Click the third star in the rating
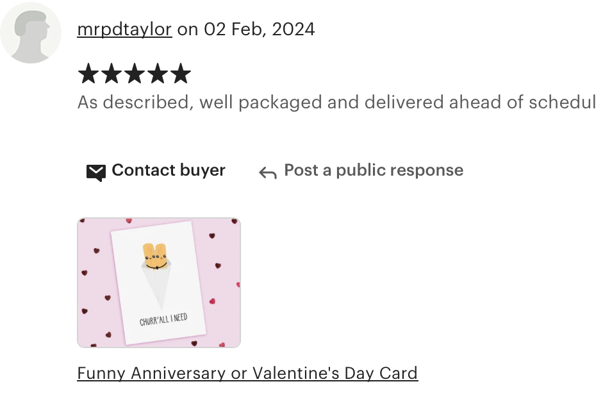 [x=135, y=73]
